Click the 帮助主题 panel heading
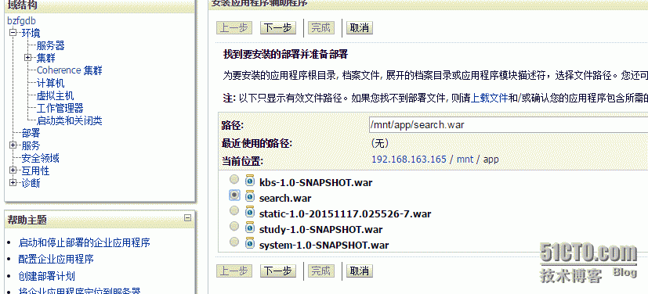Image resolution: width=648 pixels, height=294 pixels. (x=27, y=220)
